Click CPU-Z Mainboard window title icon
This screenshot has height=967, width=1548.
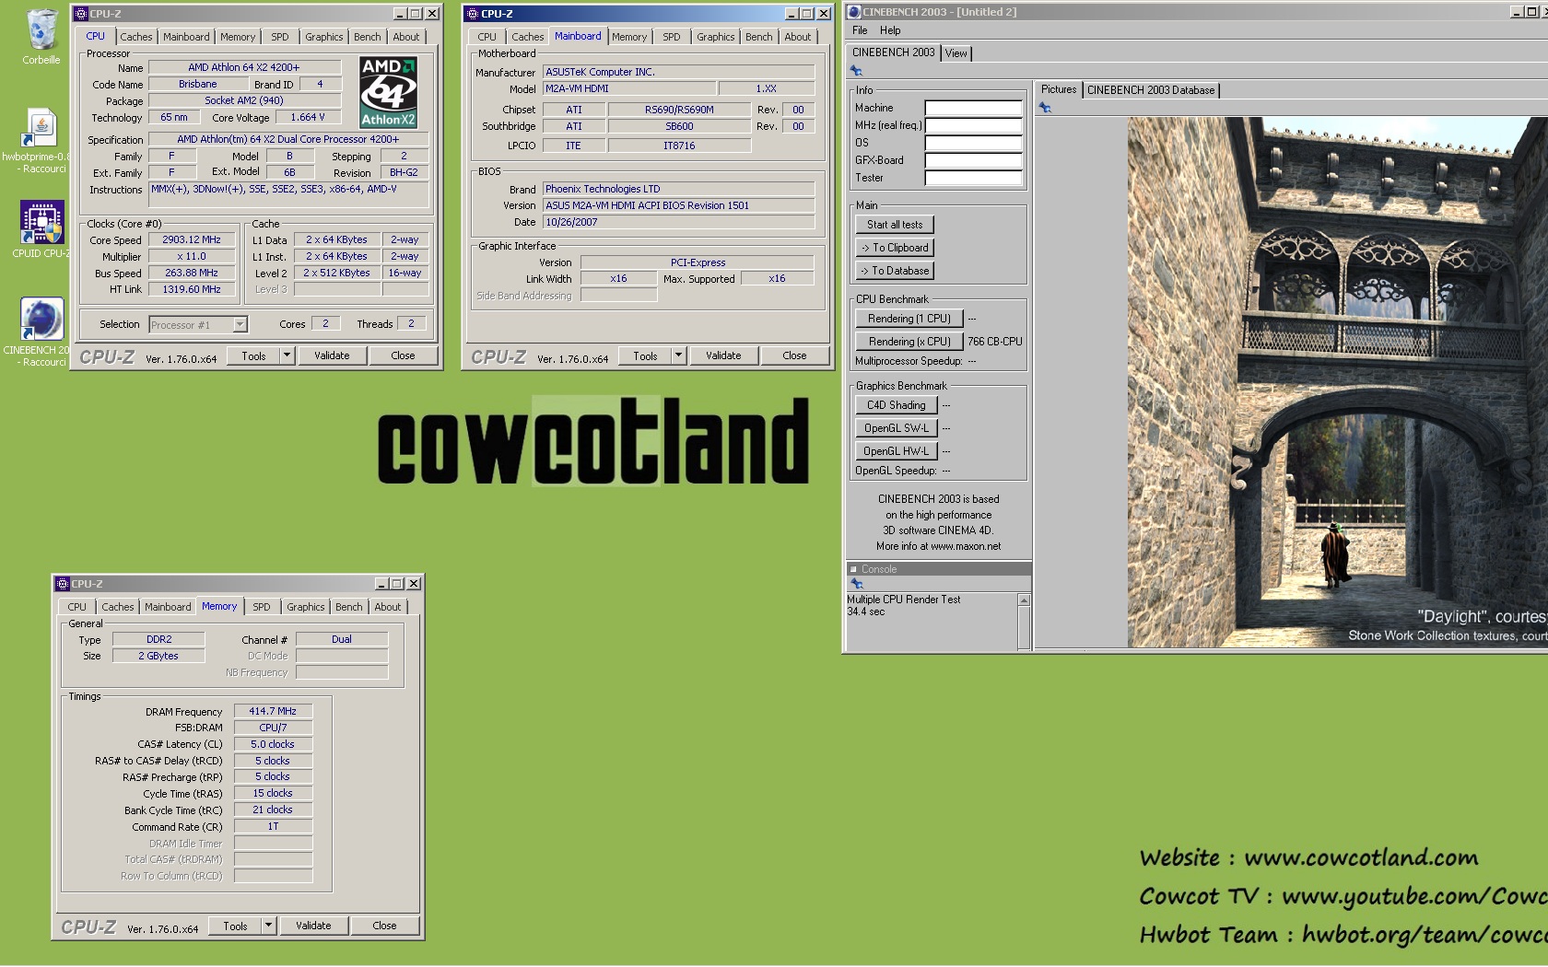(x=473, y=14)
